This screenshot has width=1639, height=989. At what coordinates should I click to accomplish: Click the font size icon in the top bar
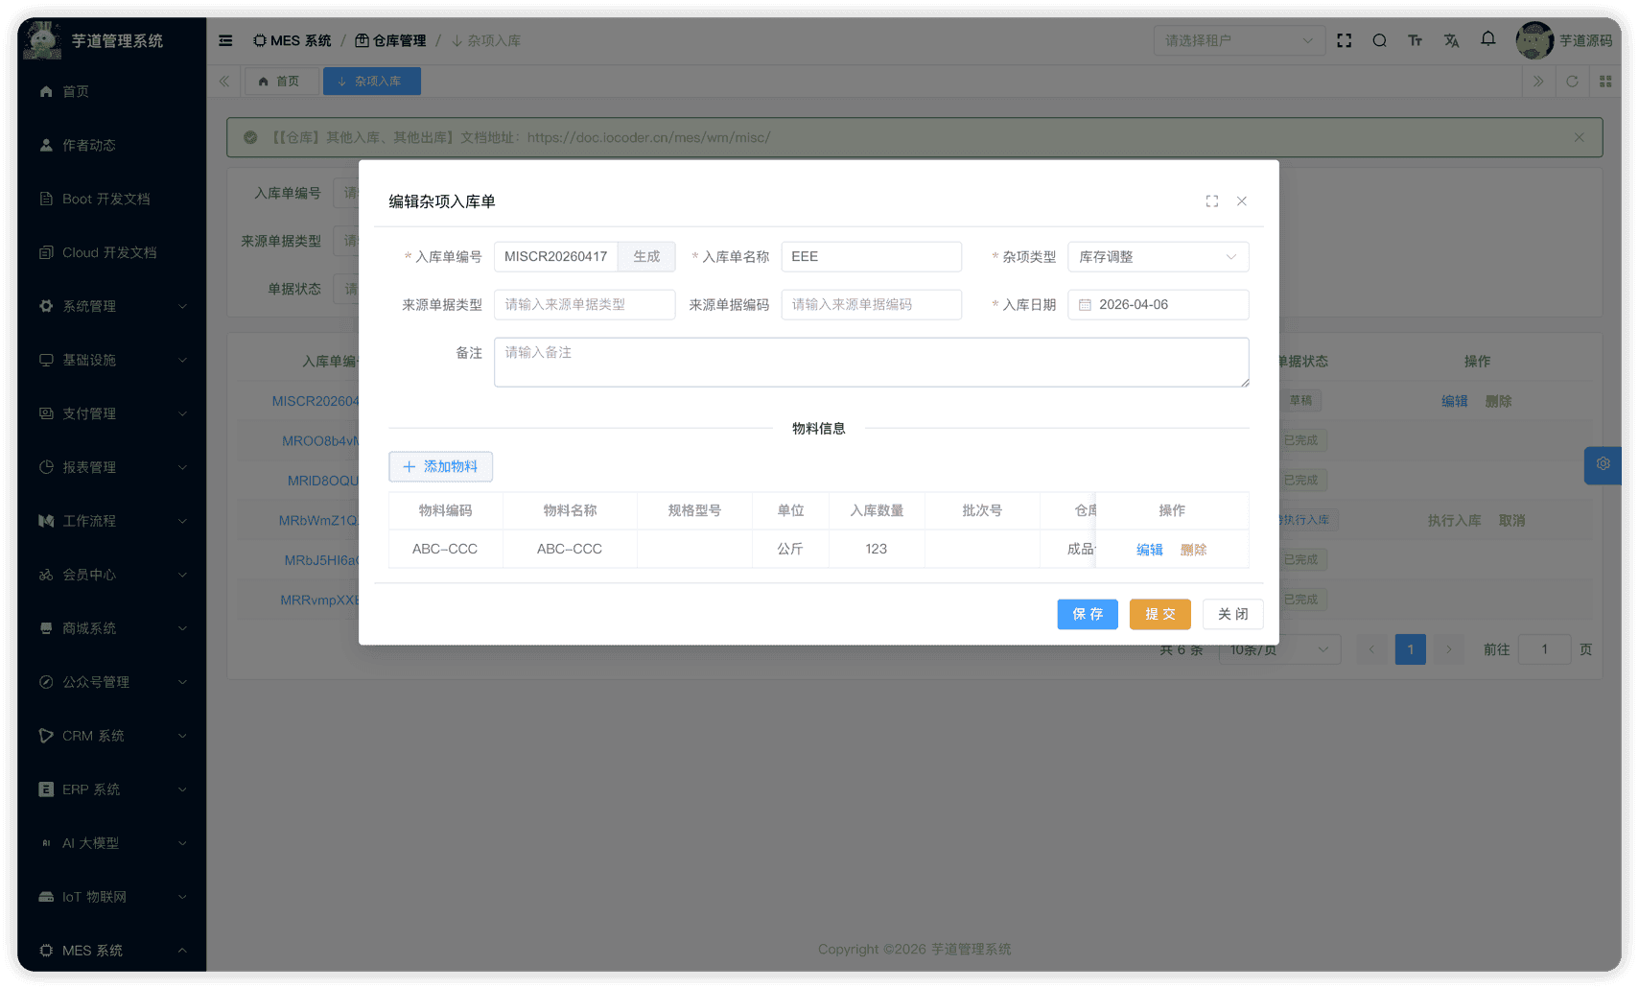click(1415, 40)
